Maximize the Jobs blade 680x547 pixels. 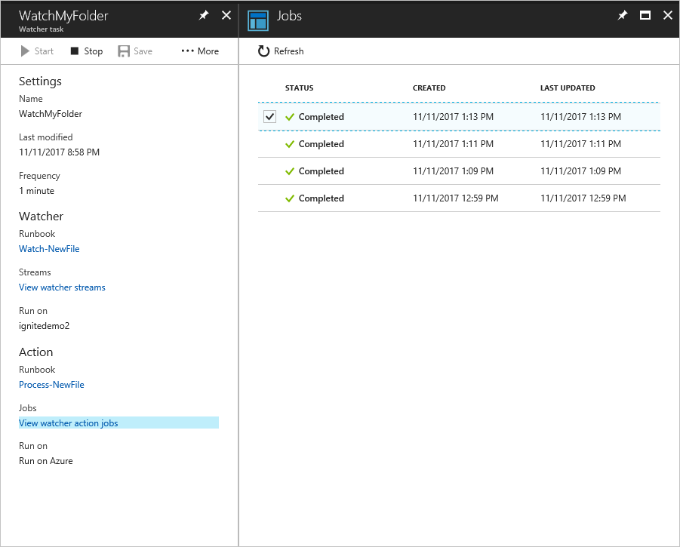coord(644,15)
